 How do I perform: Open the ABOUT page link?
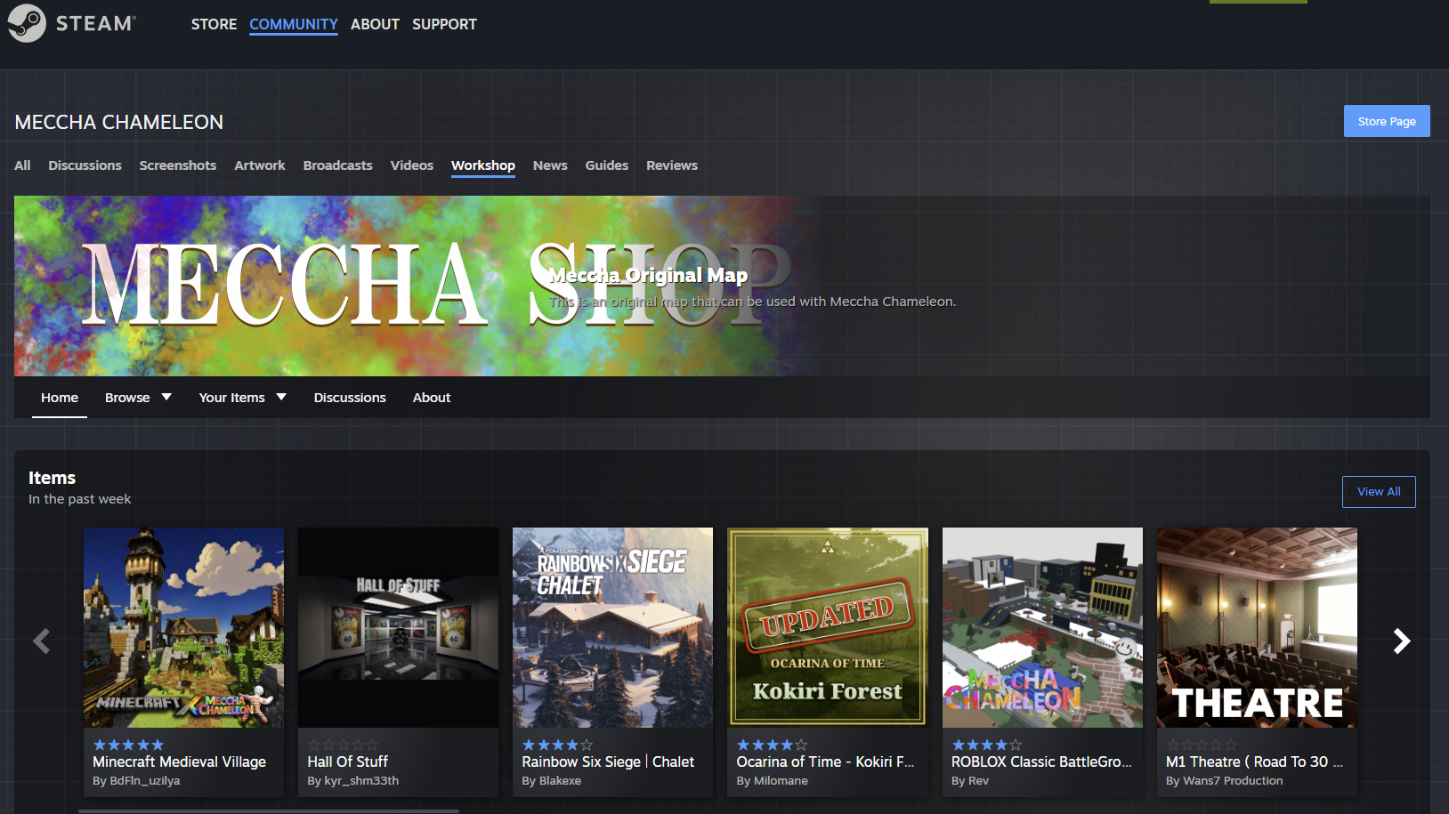[375, 24]
